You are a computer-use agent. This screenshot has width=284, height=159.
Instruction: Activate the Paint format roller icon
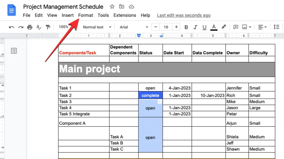click(48, 27)
